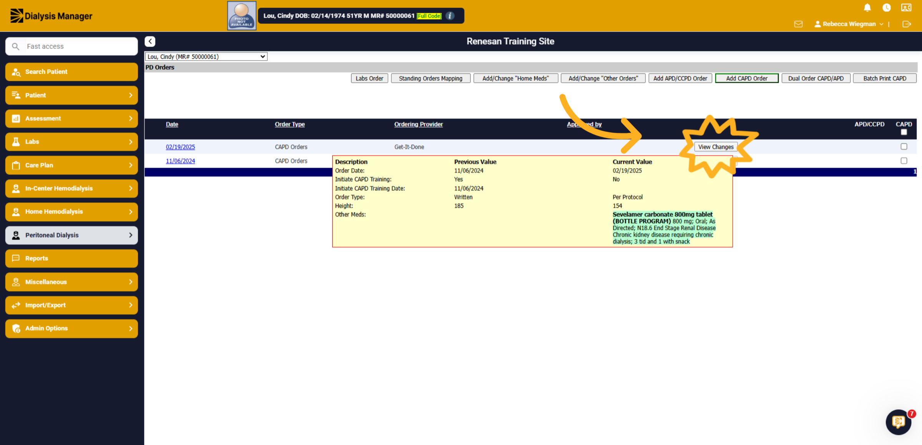Screen dimensions: 922x445
Task: Click the Admin Options shield icon
Action: (16, 329)
